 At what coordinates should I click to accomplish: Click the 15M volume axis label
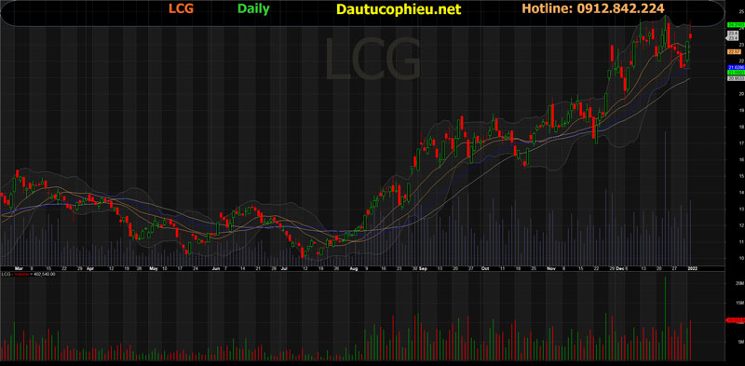point(739,303)
